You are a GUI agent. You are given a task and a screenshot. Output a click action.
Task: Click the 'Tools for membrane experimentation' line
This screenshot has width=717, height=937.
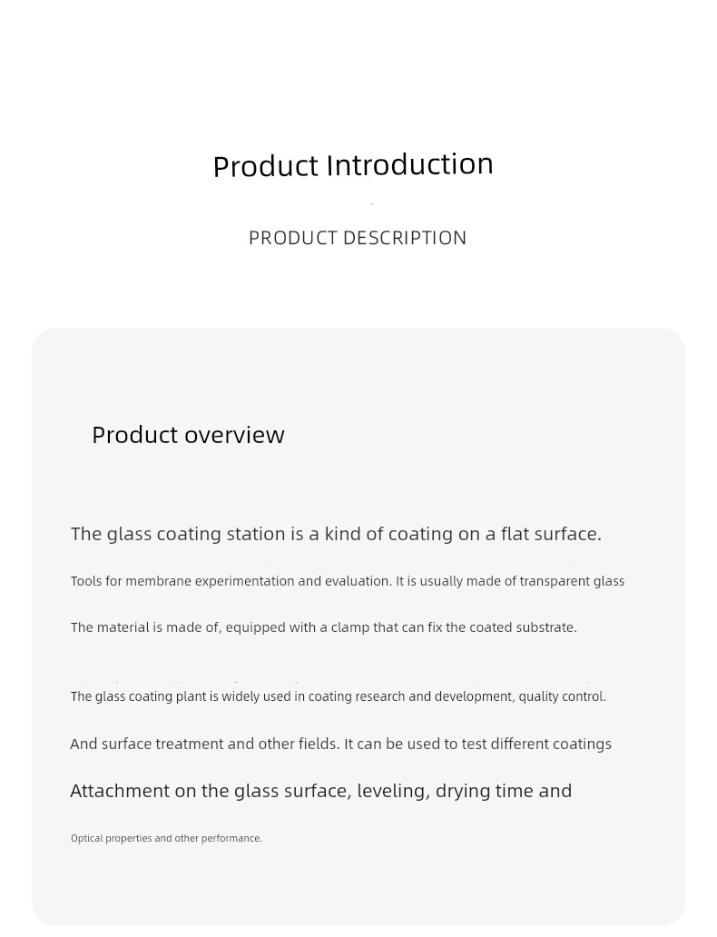tap(347, 581)
